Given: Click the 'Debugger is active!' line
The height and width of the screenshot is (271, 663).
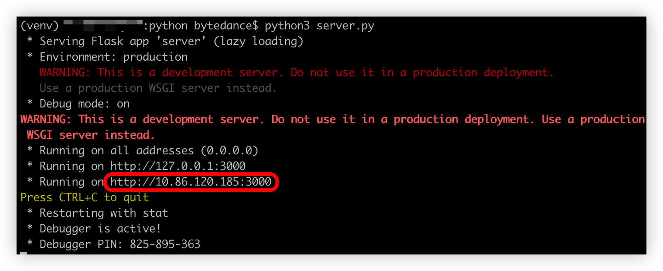Looking at the screenshot, I should click(100, 229).
